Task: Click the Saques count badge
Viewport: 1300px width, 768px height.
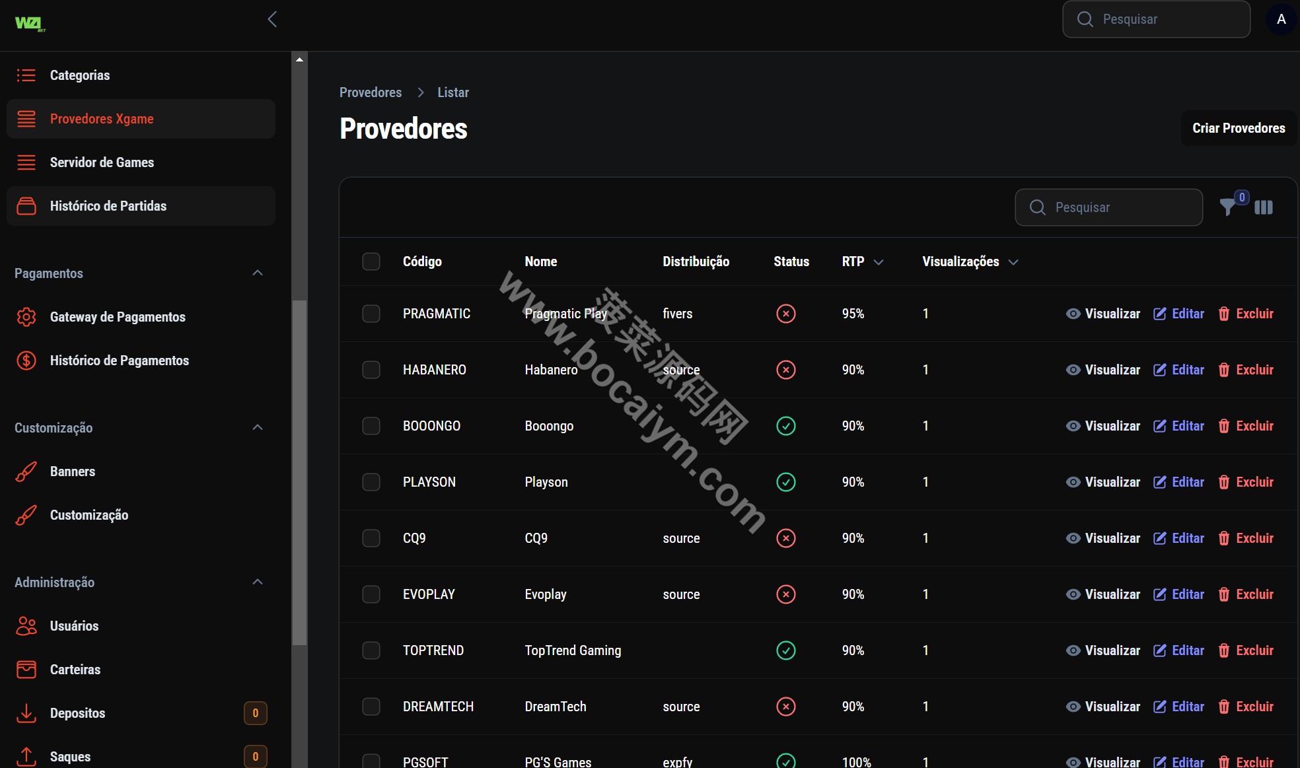Action: [256, 757]
